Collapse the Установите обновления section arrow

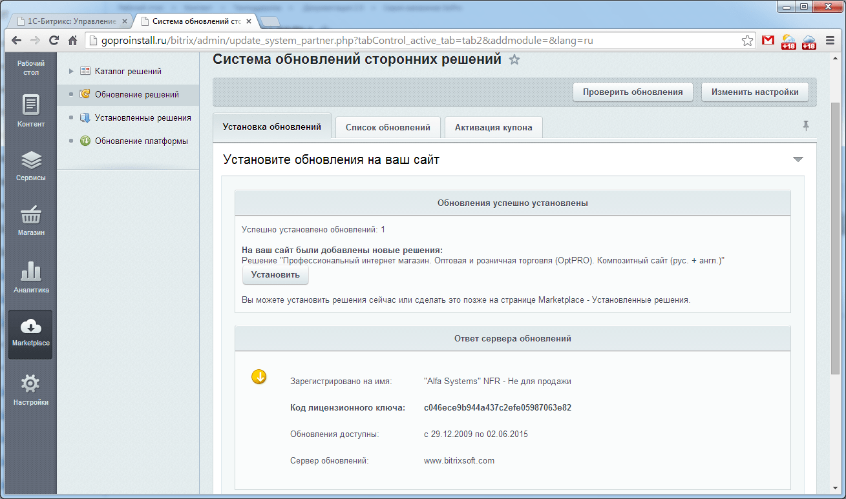pyautogui.click(x=798, y=159)
